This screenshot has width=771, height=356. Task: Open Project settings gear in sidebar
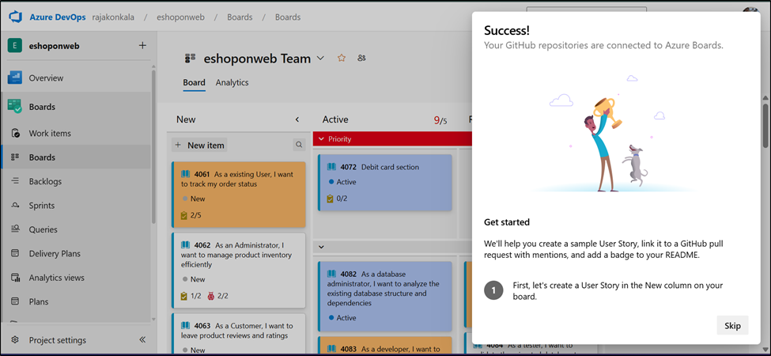(15, 340)
